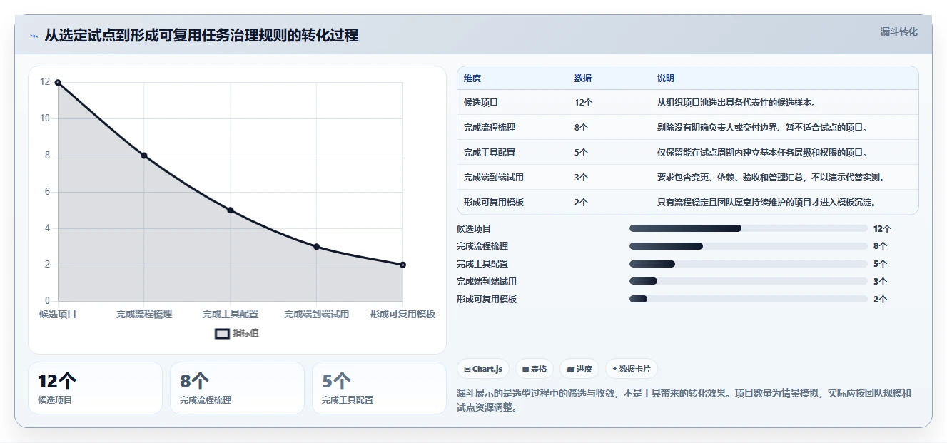Select the chart data point for 形成可复用模板
The image size is (947, 443).
coord(402,265)
